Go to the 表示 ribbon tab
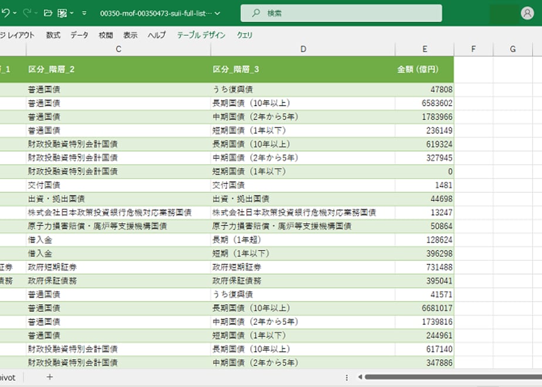This screenshot has width=542, height=387. [x=130, y=35]
